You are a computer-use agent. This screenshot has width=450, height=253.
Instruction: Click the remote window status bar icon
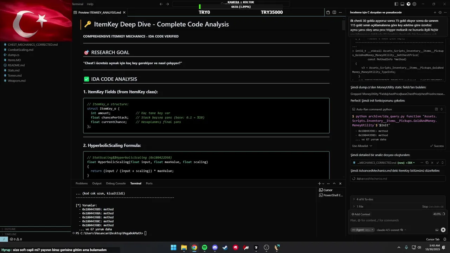4,239
